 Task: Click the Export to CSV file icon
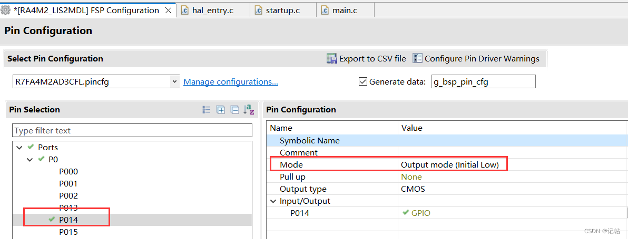pyautogui.click(x=332, y=59)
